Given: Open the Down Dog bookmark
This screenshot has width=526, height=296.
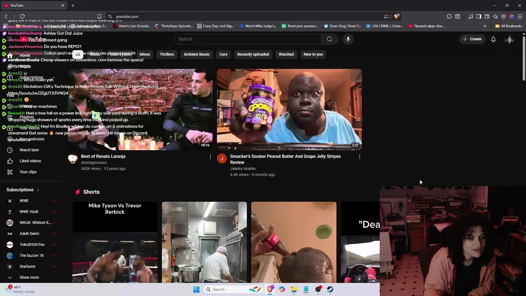Looking at the screenshot, I should pyautogui.click(x=342, y=26).
